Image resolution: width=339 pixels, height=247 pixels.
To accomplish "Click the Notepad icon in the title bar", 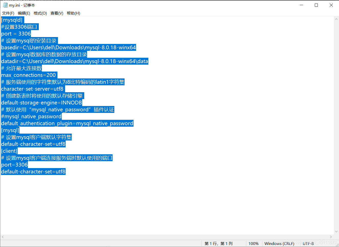I will 5,5.
